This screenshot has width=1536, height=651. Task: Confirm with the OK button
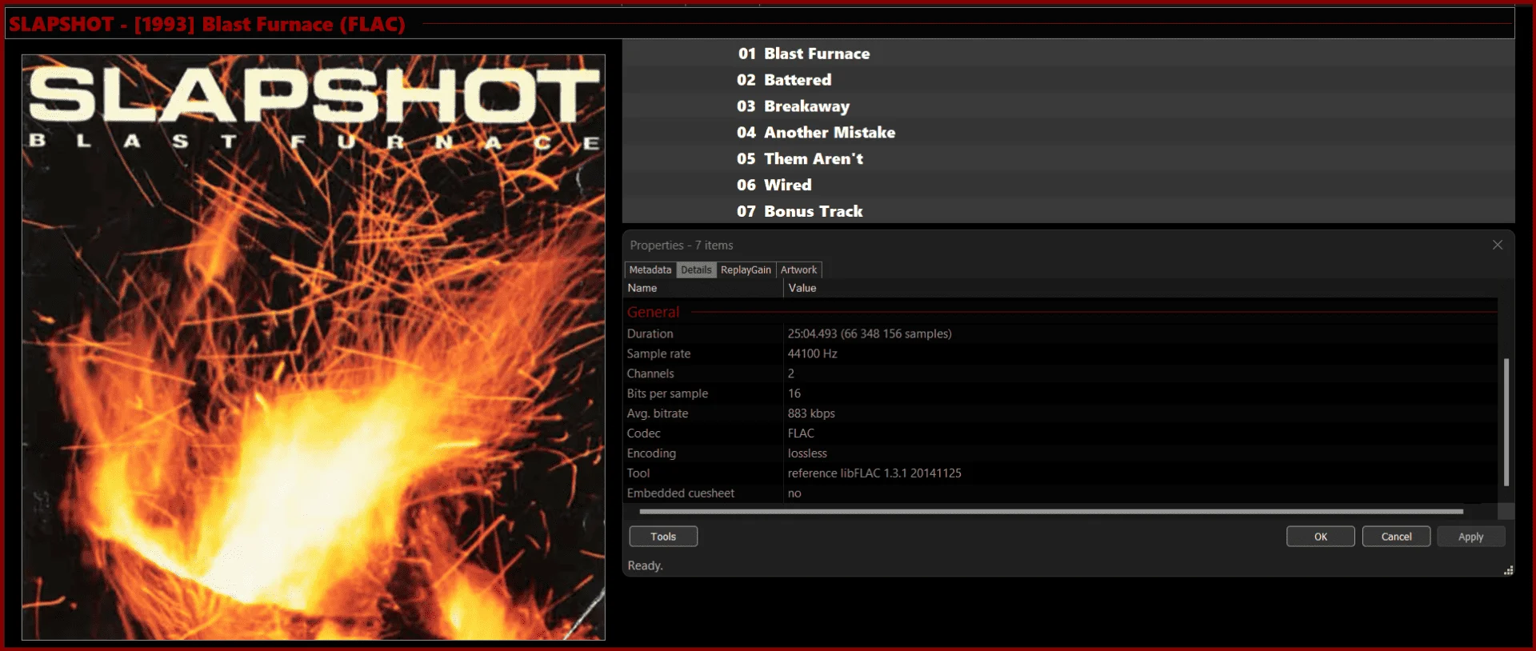[1321, 537]
